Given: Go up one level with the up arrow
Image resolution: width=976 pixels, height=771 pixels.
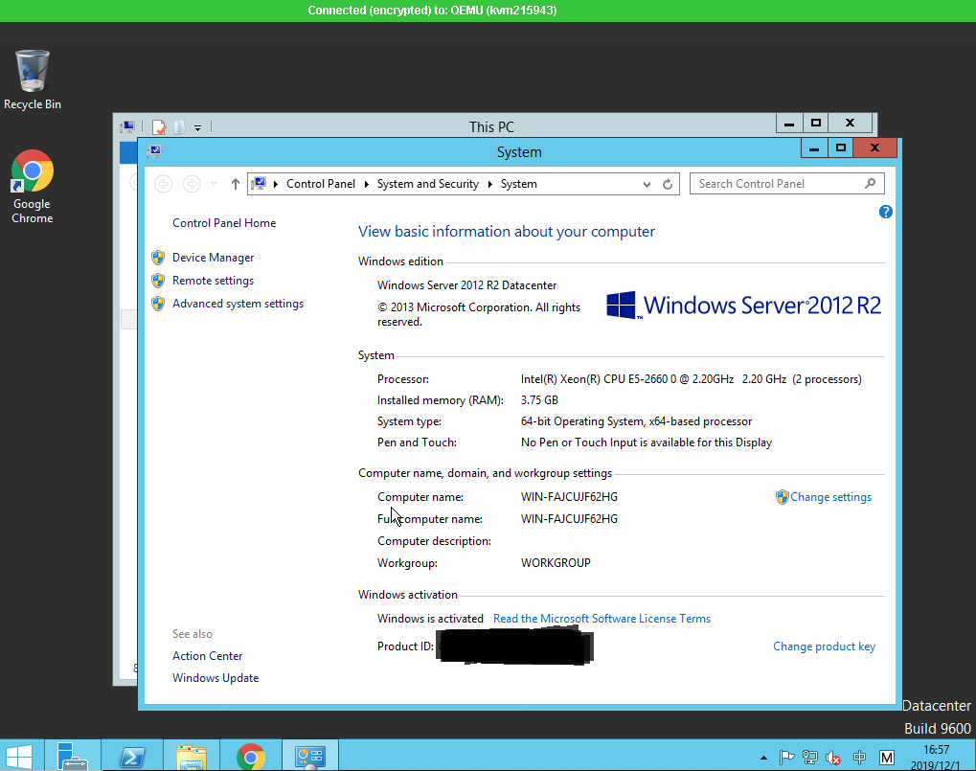Looking at the screenshot, I should [235, 184].
